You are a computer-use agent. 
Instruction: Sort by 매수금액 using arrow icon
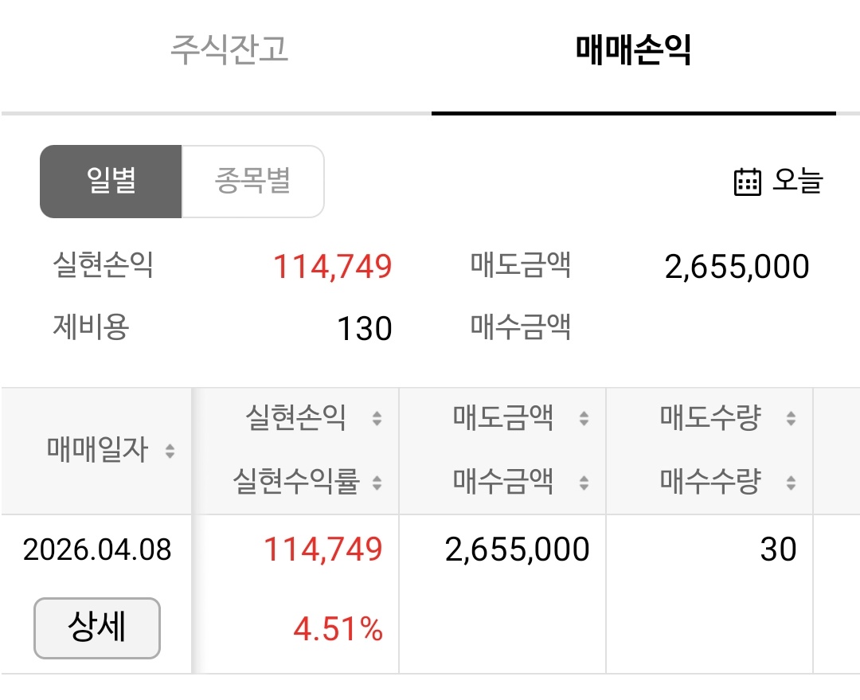tap(584, 482)
